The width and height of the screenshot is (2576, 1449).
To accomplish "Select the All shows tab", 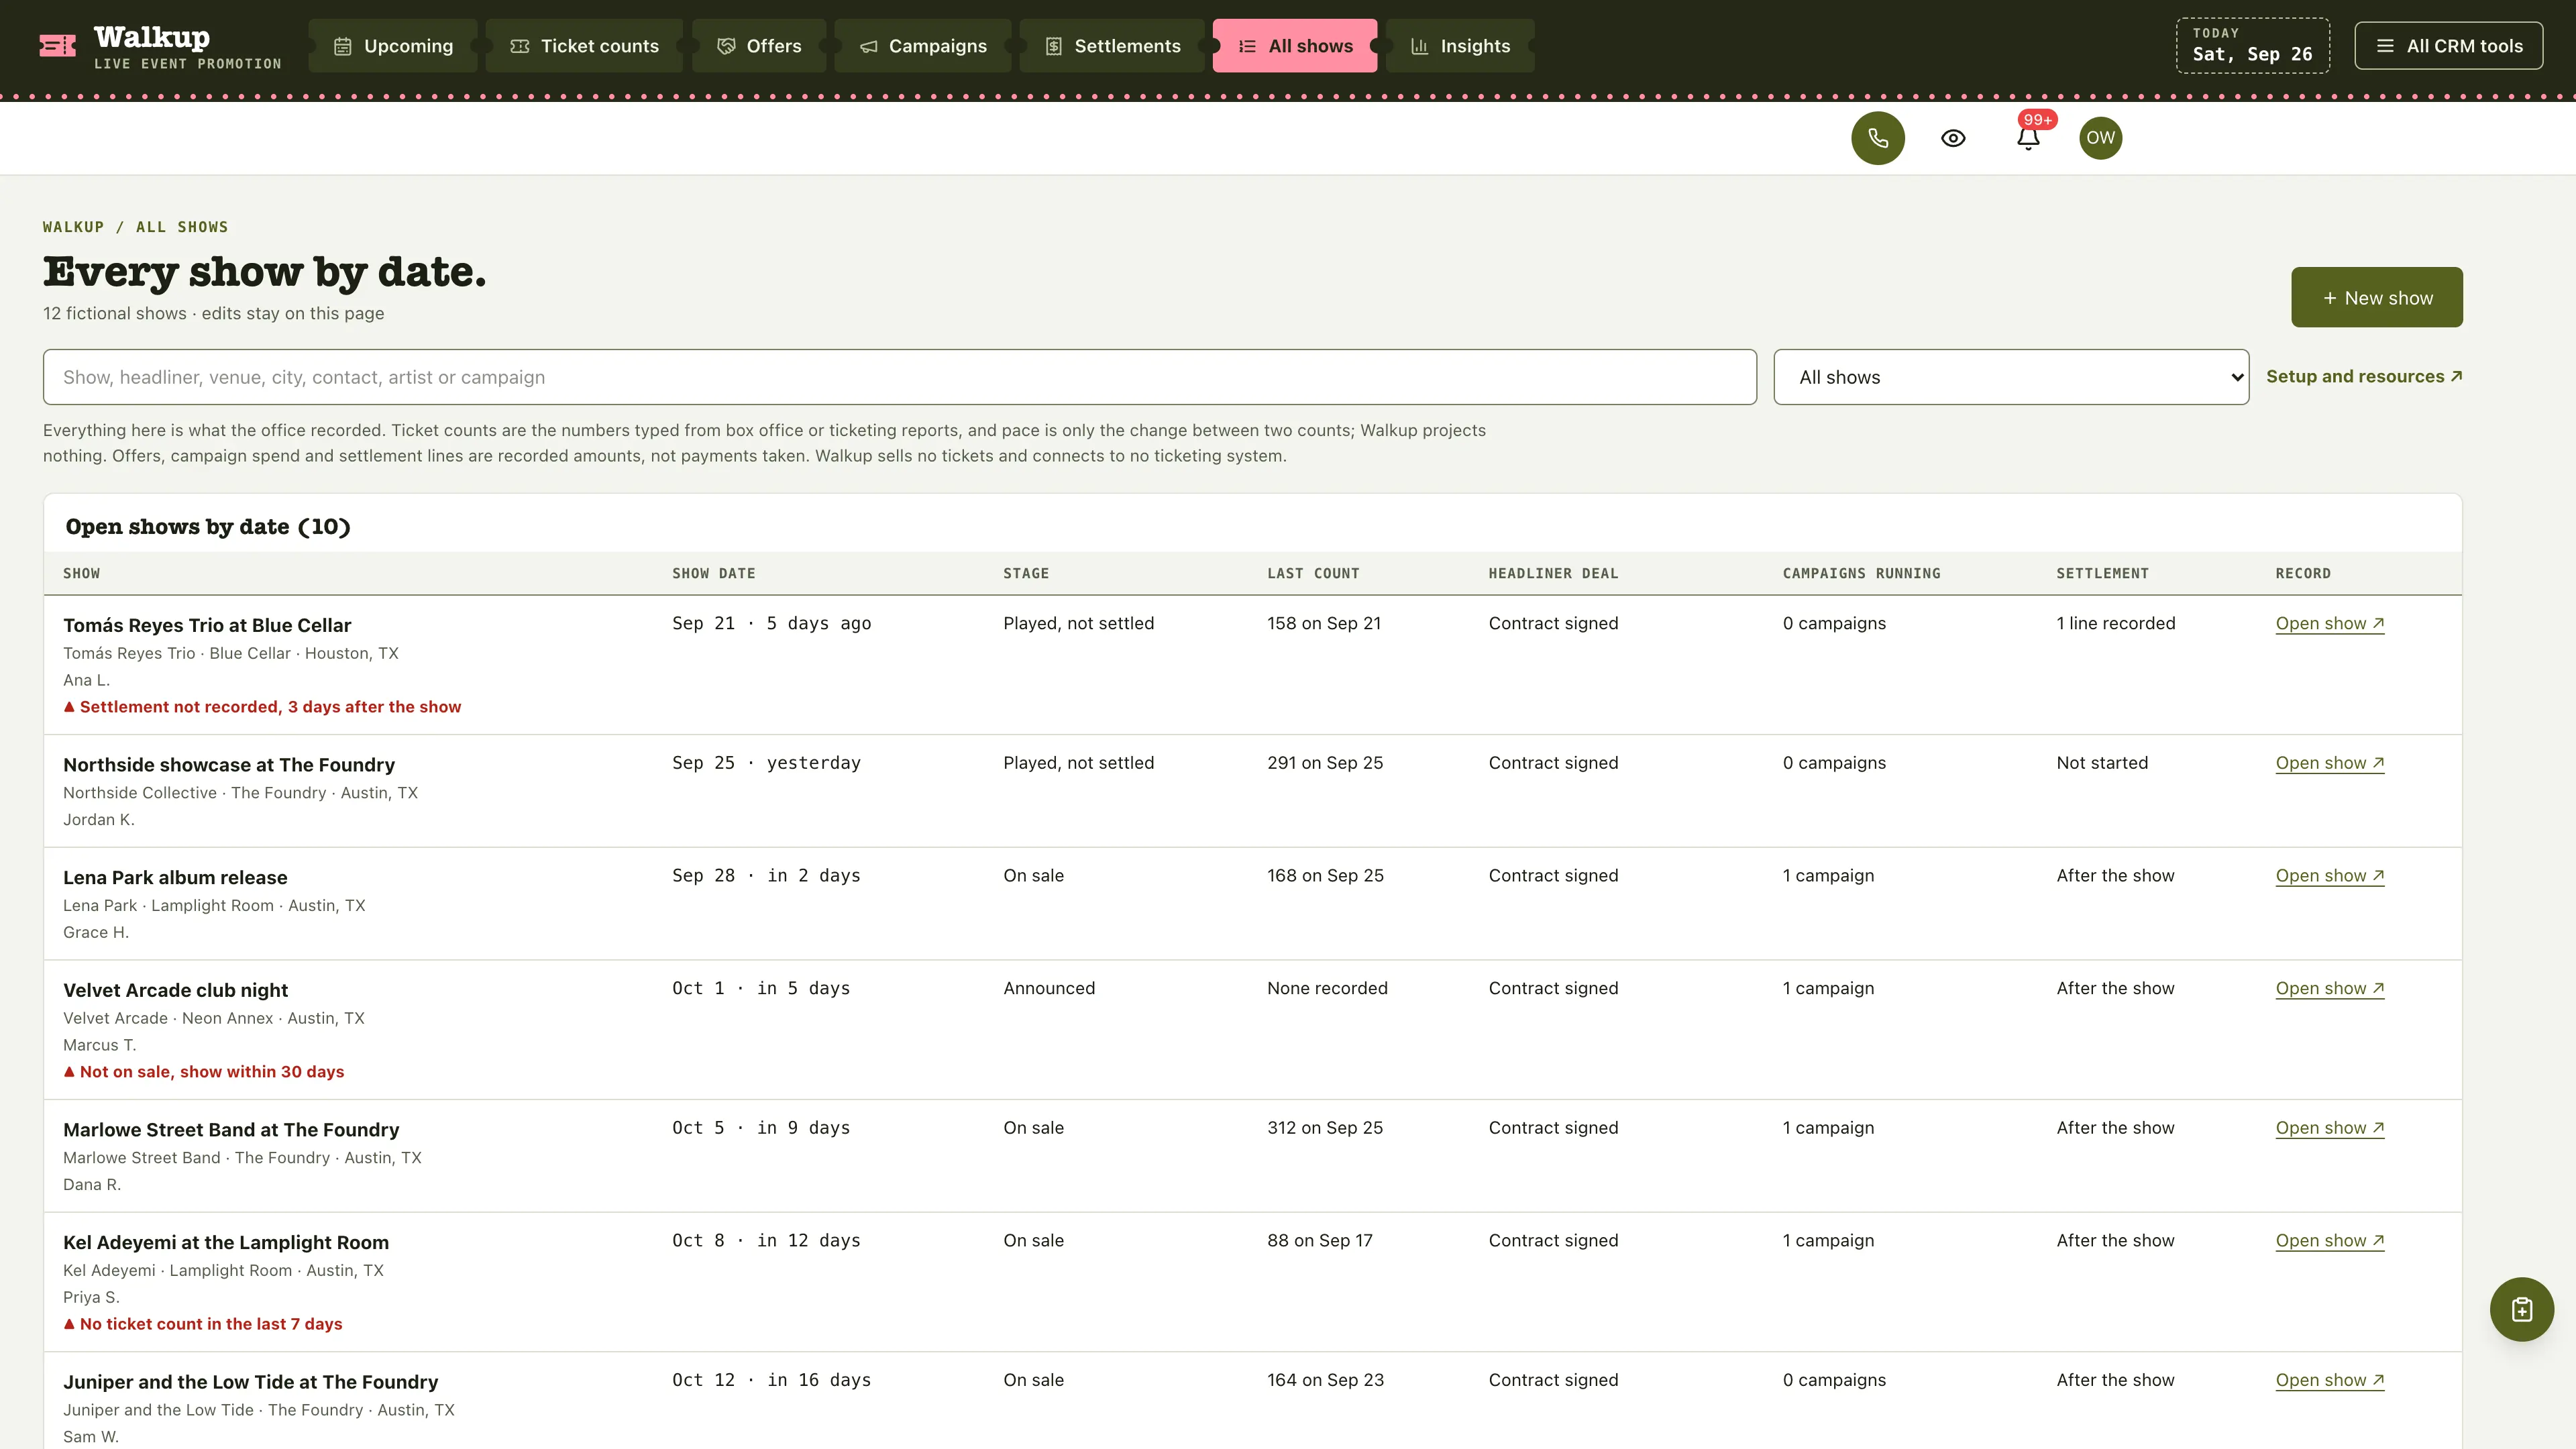I will pyautogui.click(x=1295, y=46).
